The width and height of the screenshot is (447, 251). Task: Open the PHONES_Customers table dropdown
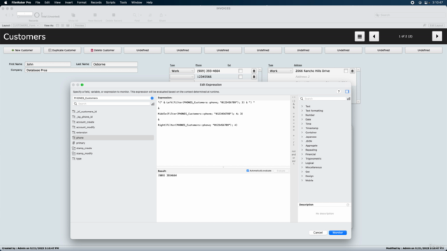113,98
